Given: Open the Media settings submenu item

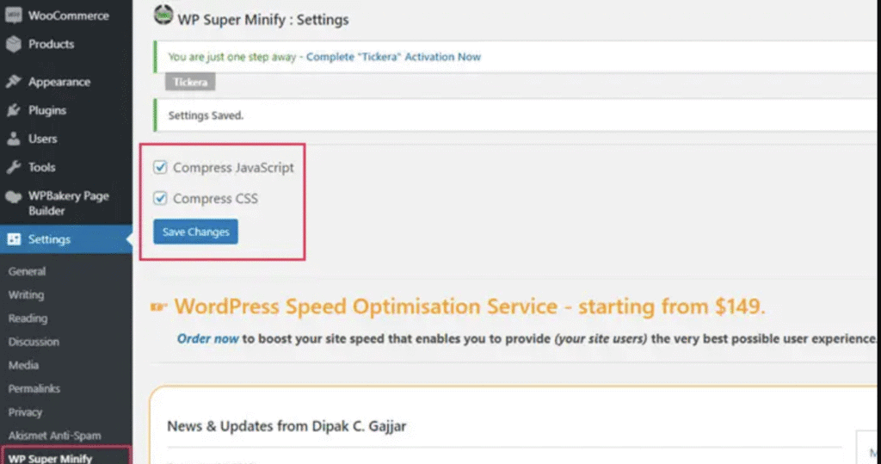Looking at the screenshot, I should 23,365.
